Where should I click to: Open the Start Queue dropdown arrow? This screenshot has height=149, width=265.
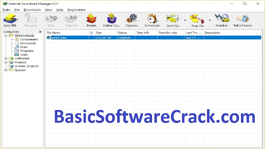[x=185, y=20]
